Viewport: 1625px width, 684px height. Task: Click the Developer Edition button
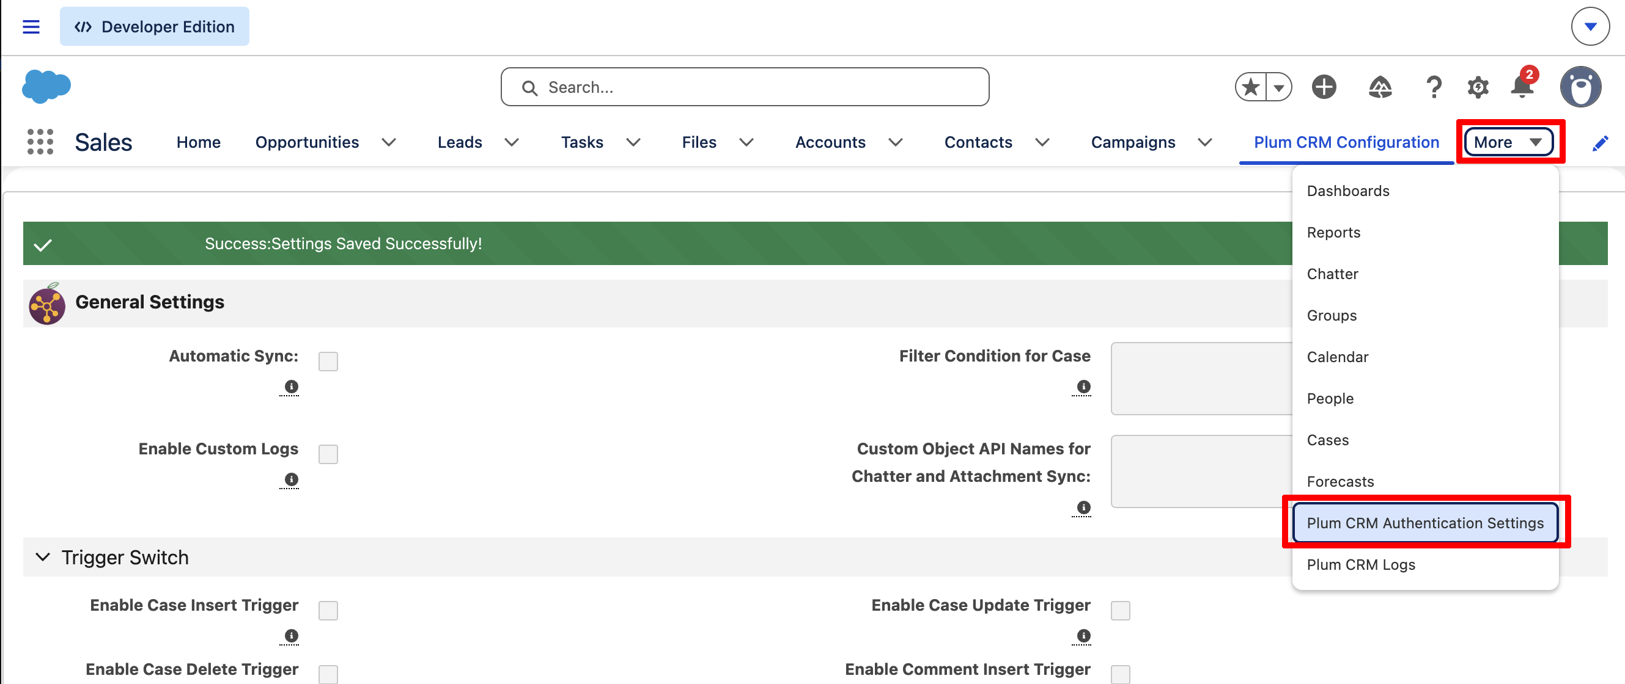point(155,26)
